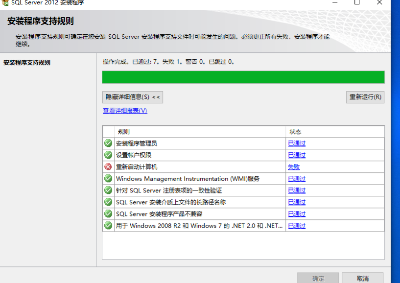The image size is (400, 283).
Task: Click the 规则 column header
Action: tap(200, 132)
